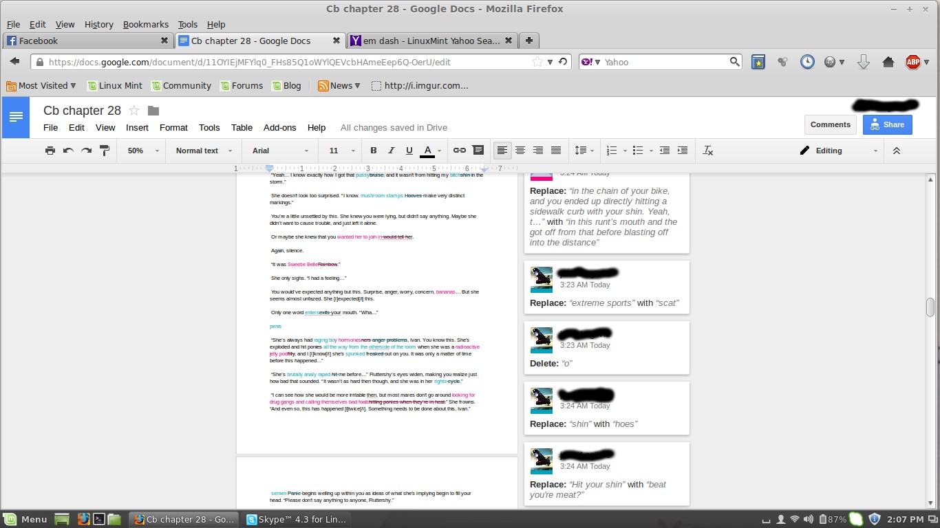Open a new browser tab
Viewport: 940px width, 528px height.
pyautogui.click(x=528, y=41)
